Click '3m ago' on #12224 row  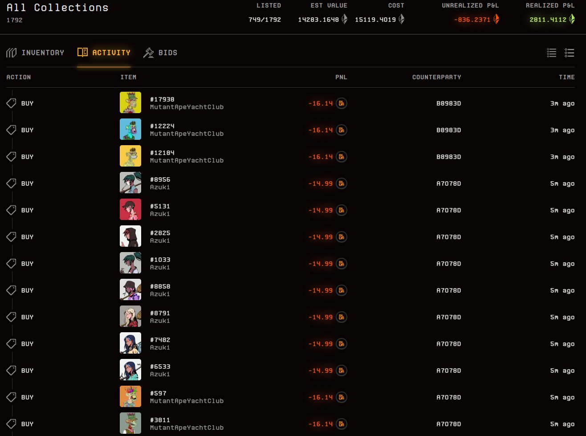(562, 130)
